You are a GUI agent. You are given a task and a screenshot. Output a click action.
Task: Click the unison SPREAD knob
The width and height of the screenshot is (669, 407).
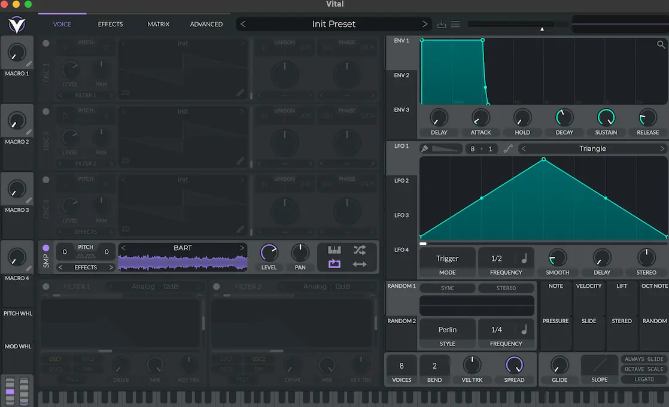point(514,365)
